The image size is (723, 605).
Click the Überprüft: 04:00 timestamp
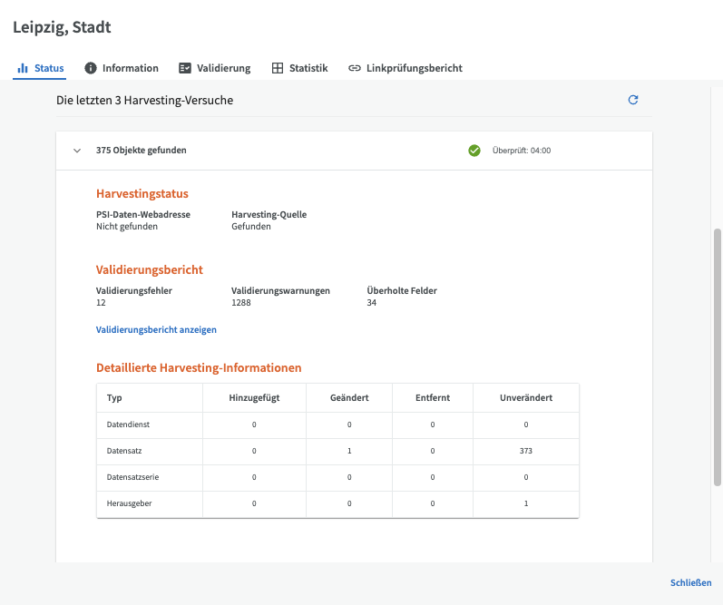pyautogui.click(x=521, y=151)
